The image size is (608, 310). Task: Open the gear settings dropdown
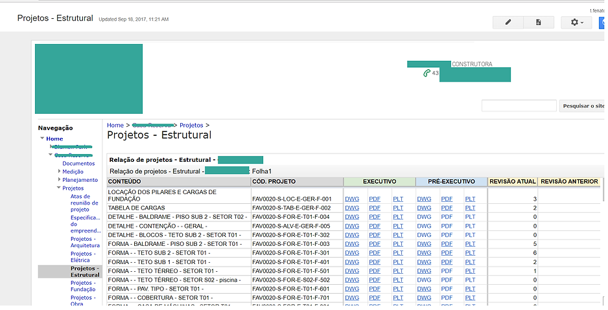click(577, 23)
